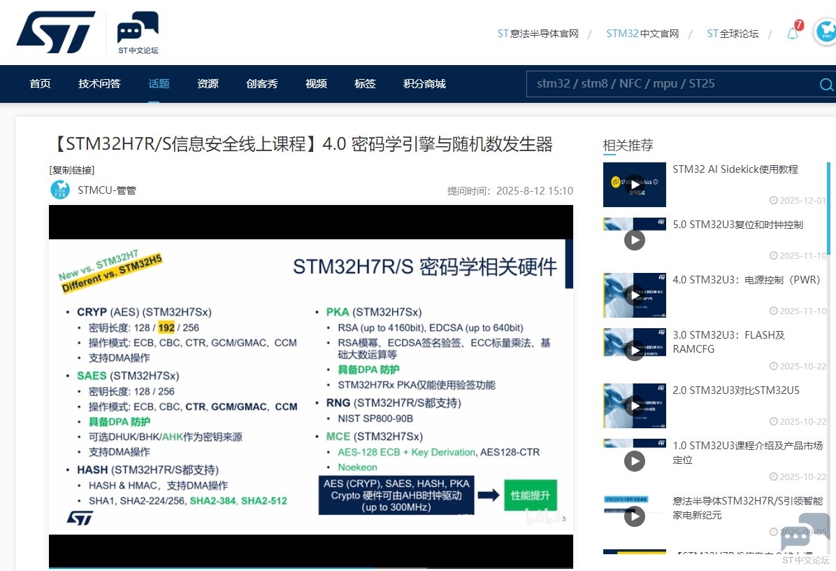Click the STMCU-管管 author avatar
The image size is (836, 571).
click(59, 190)
